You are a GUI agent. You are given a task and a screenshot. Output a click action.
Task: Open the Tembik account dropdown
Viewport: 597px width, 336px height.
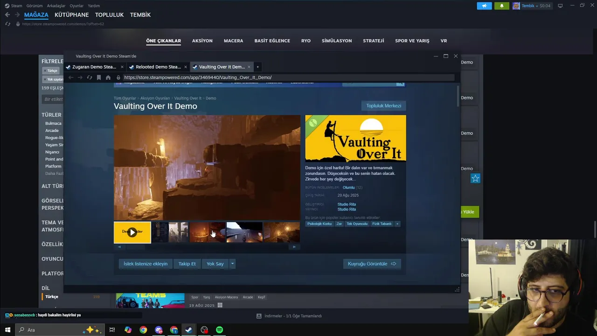coord(531,6)
